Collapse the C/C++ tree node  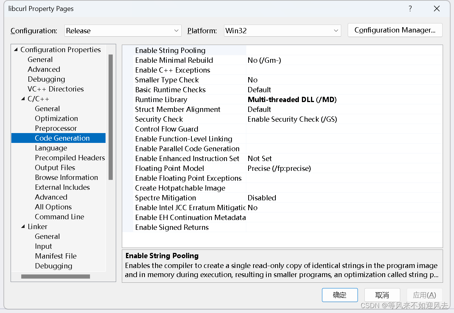[x=23, y=99]
